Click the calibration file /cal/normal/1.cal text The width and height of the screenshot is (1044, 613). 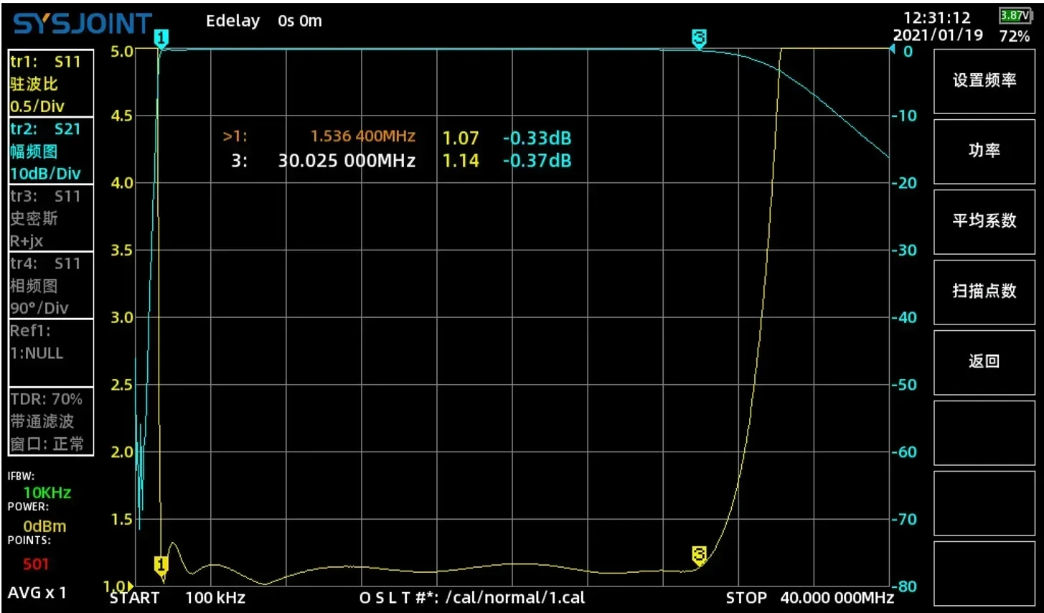(x=514, y=598)
